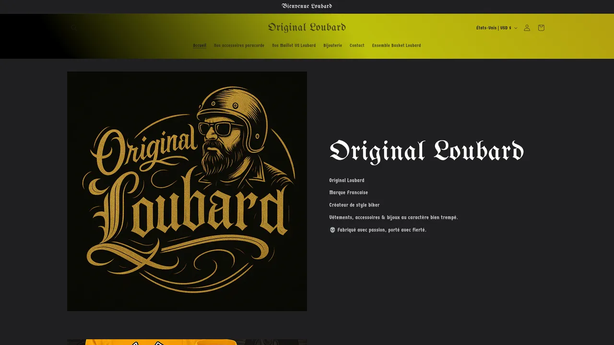
Task: Click the partially visible yellow product image
Action: pyautogui.click(x=187, y=342)
